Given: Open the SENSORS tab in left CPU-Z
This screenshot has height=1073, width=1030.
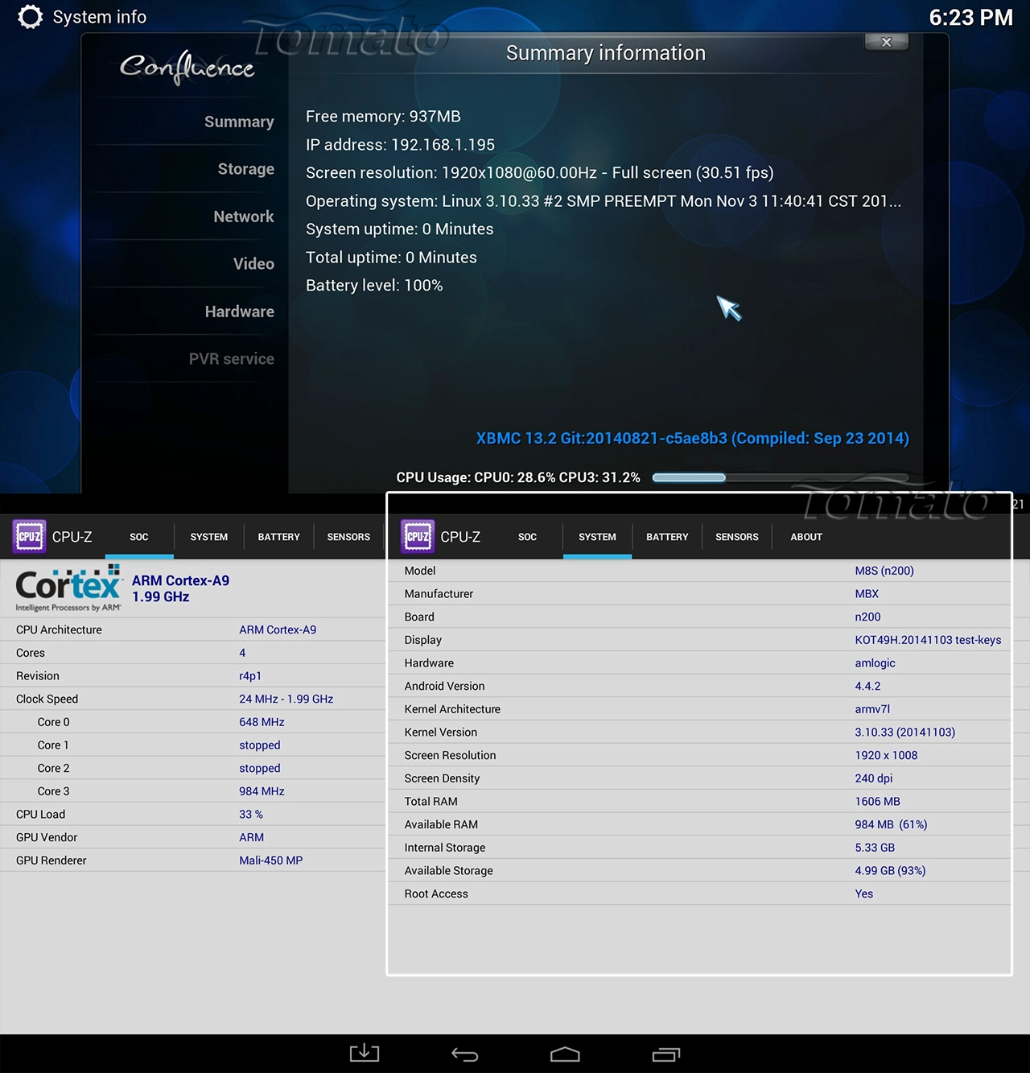Looking at the screenshot, I should tap(348, 537).
